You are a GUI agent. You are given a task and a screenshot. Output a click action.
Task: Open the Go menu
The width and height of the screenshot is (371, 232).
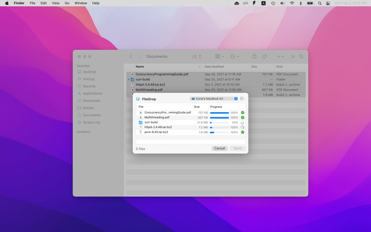(67, 3)
